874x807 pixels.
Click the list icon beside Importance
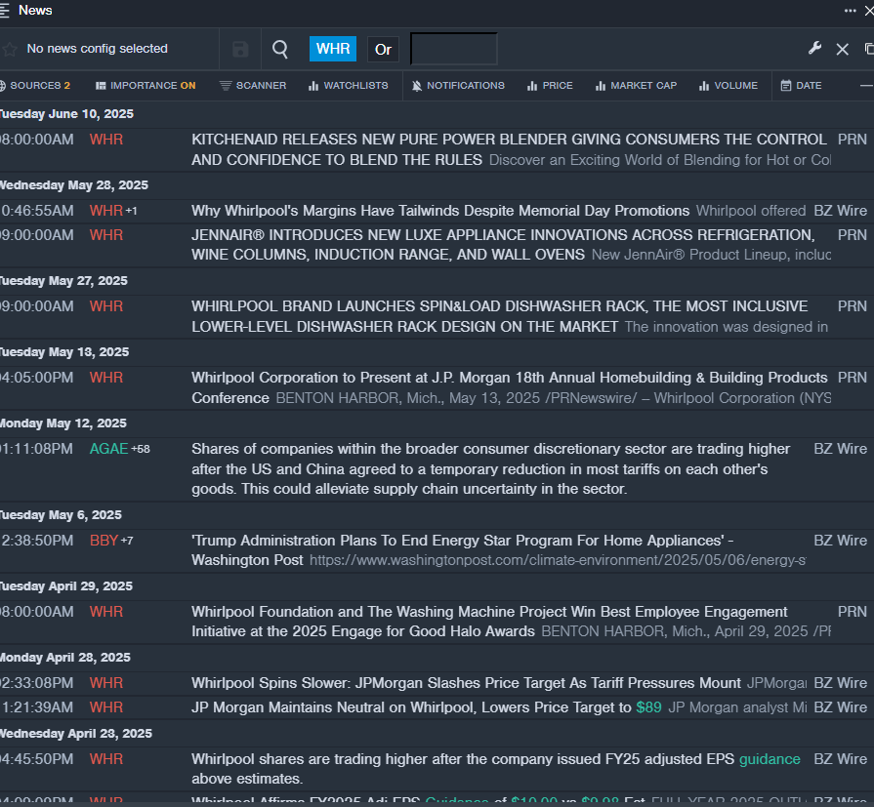(101, 85)
